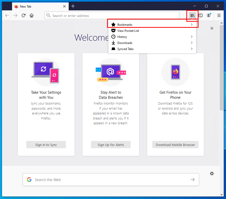This screenshot has width=226, height=199.
Task: Click the Firefox logo on tab
Action: tap(16, 6)
